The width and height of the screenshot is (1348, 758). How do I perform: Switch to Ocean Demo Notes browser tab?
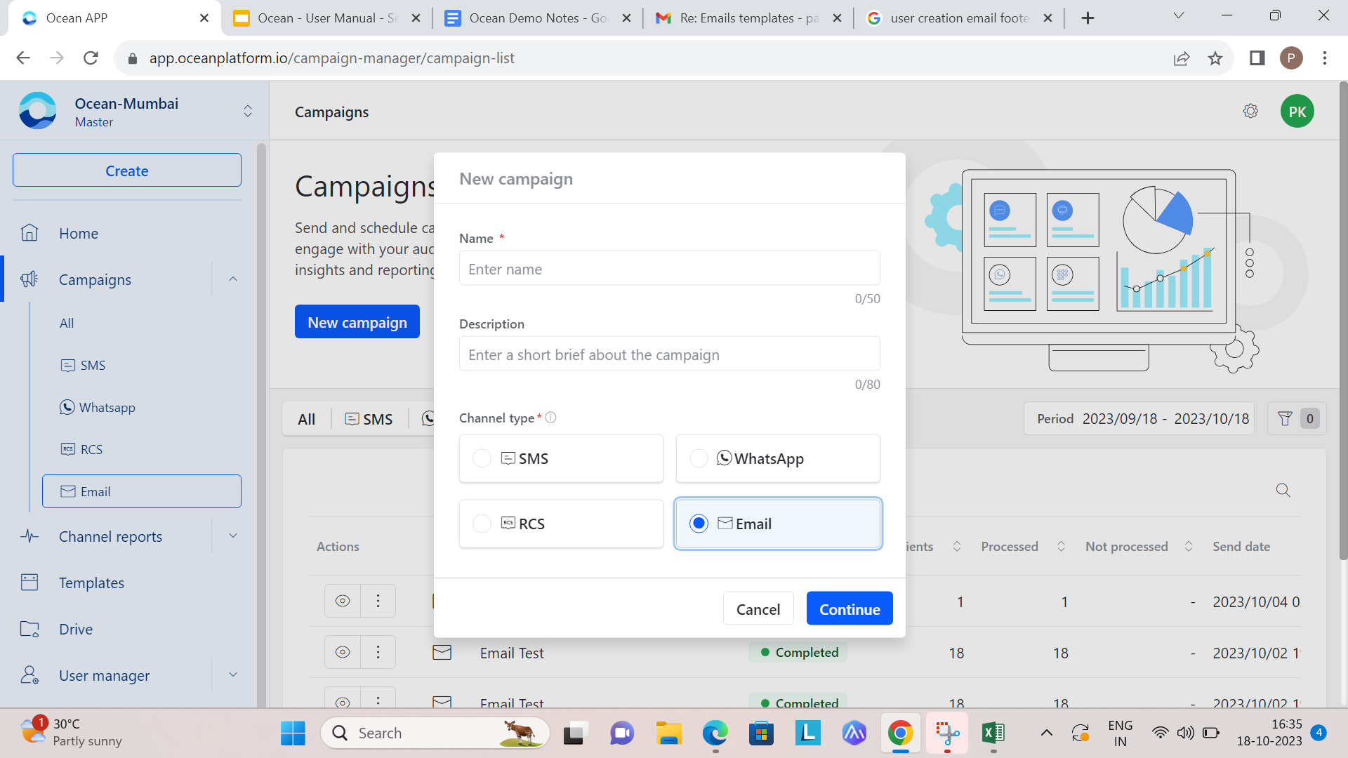tap(538, 18)
